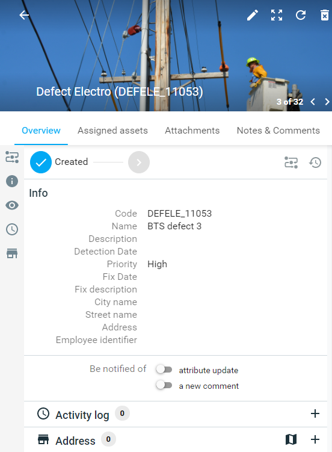Click the watch eye icon in sidebar
The image size is (332, 452).
[12, 205]
